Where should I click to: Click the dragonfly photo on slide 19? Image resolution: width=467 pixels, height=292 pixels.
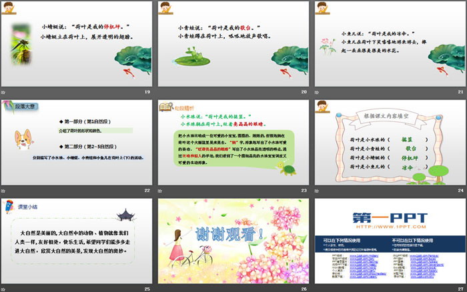(21, 44)
